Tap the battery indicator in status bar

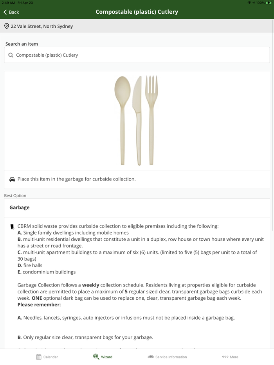pos(269,3)
